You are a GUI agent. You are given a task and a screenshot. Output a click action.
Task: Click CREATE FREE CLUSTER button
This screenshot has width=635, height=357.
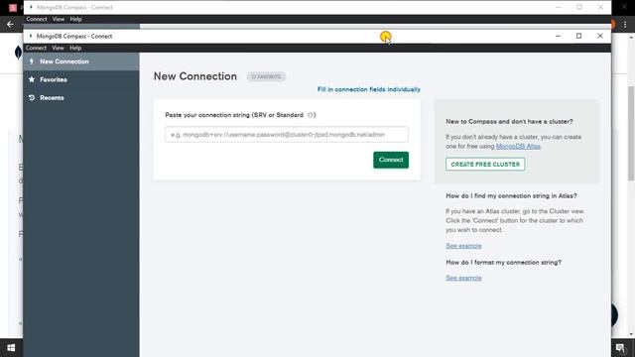click(x=485, y=165)
